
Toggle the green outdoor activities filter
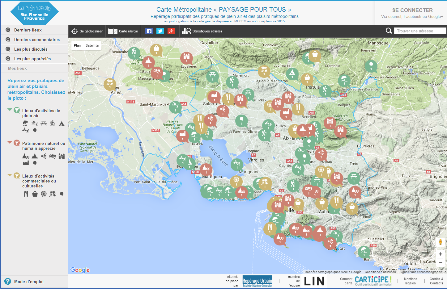click(17, 110)
